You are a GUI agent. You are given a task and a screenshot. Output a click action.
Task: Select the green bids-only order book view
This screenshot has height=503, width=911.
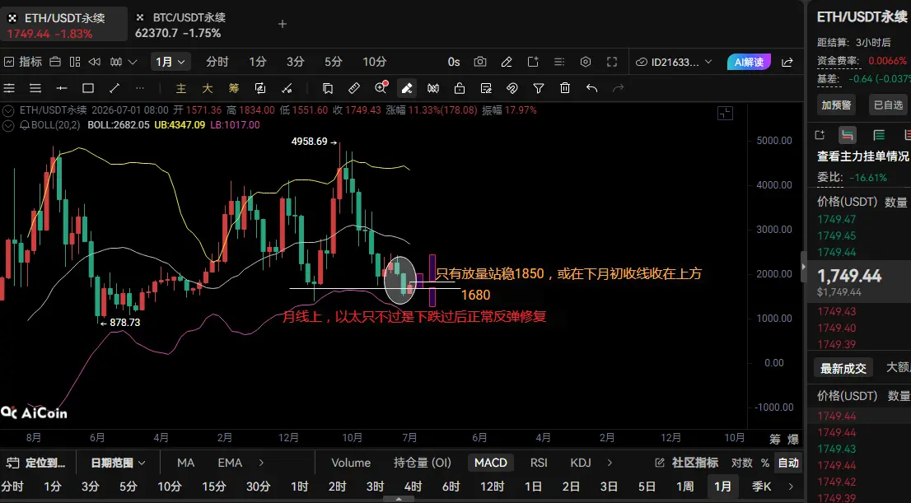(879, 135)
